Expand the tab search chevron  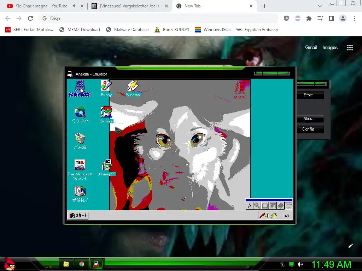click(x=320, y=6)
